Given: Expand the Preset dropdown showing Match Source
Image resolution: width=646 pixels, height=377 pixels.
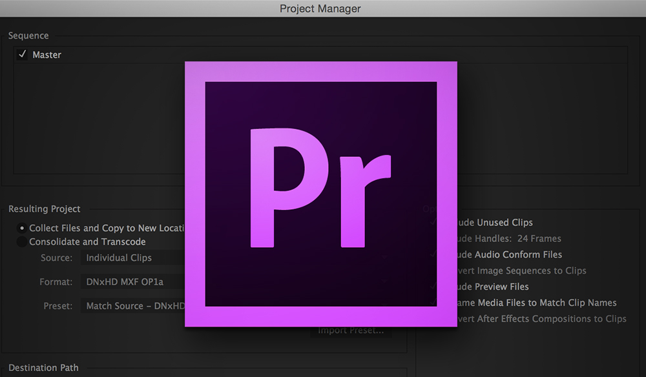Looking at the screenshot, I should 129,305.
